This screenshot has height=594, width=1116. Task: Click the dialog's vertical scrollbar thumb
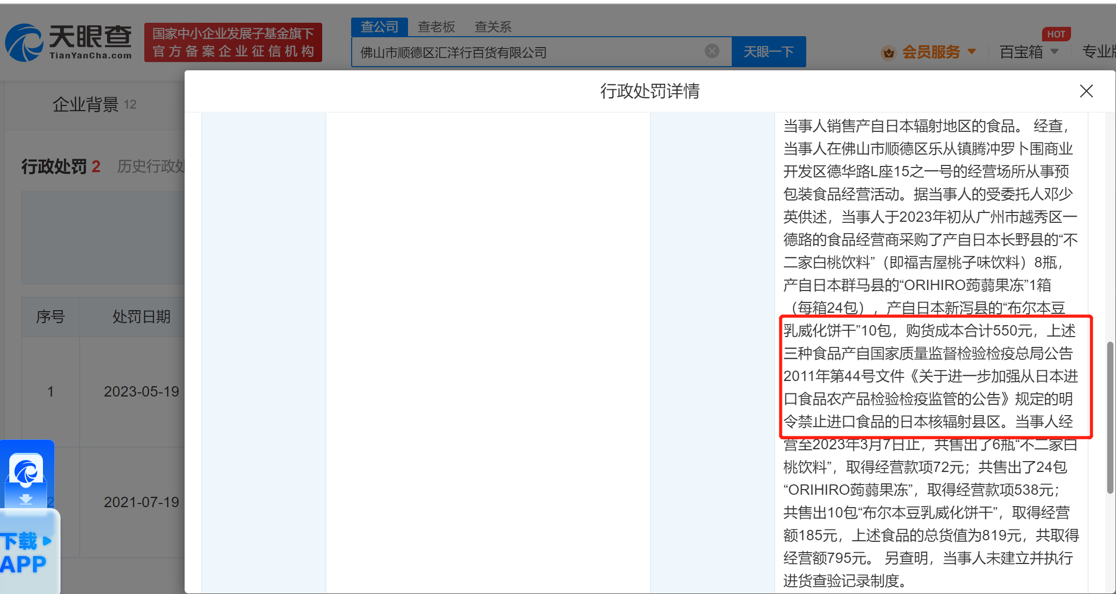coord(1109,417)
